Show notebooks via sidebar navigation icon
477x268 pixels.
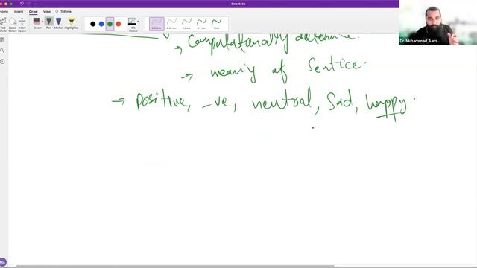(x=2, y=39)
